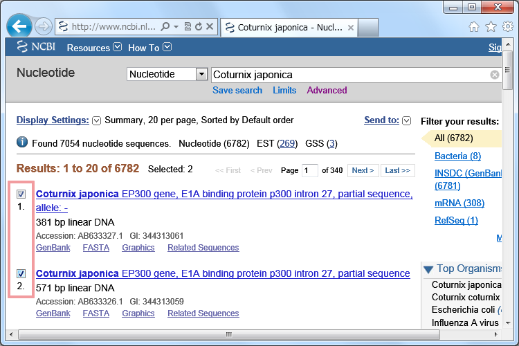Open the Nucleotide database dropdown

(x=201, y=74)
